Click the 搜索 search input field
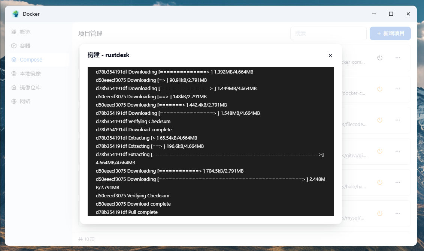The image size is (424, 251). click(x=328, y=33)
